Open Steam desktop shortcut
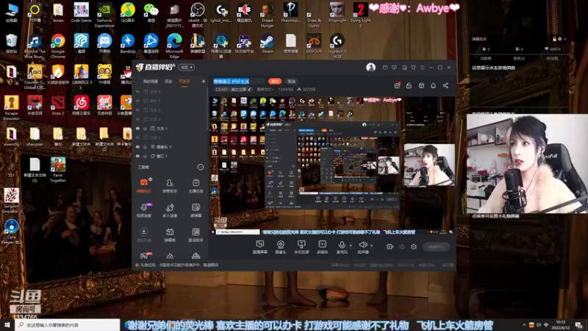 point(268,43)
